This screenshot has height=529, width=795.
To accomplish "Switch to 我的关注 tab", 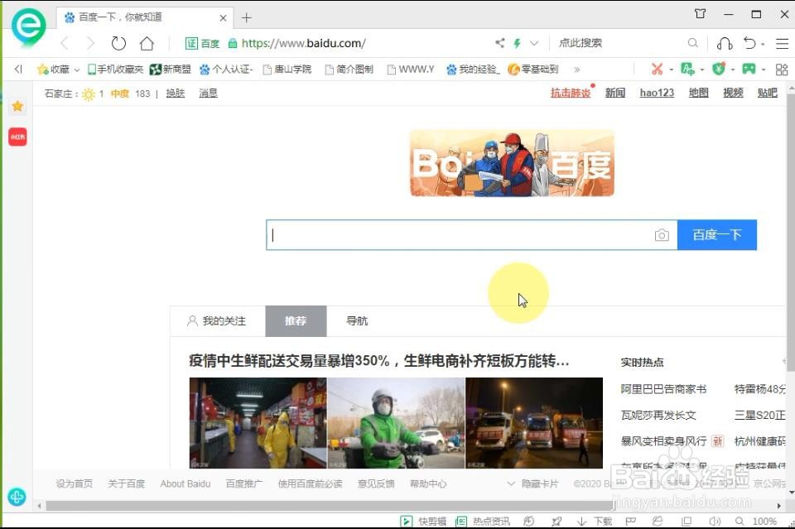I will point(218,321).
